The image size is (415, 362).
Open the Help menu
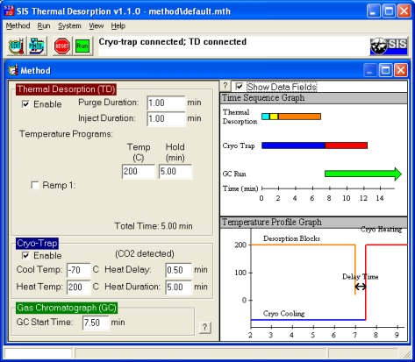coord(118,26)
